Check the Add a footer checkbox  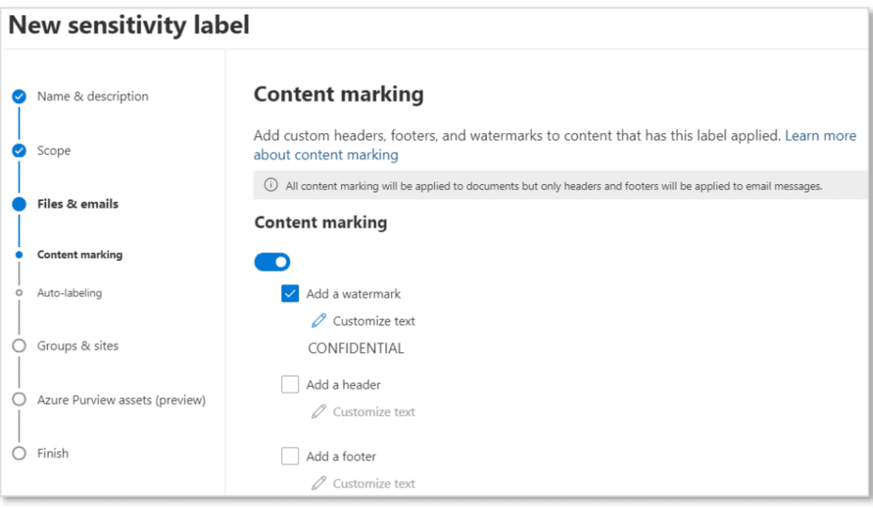pos(290,456)
